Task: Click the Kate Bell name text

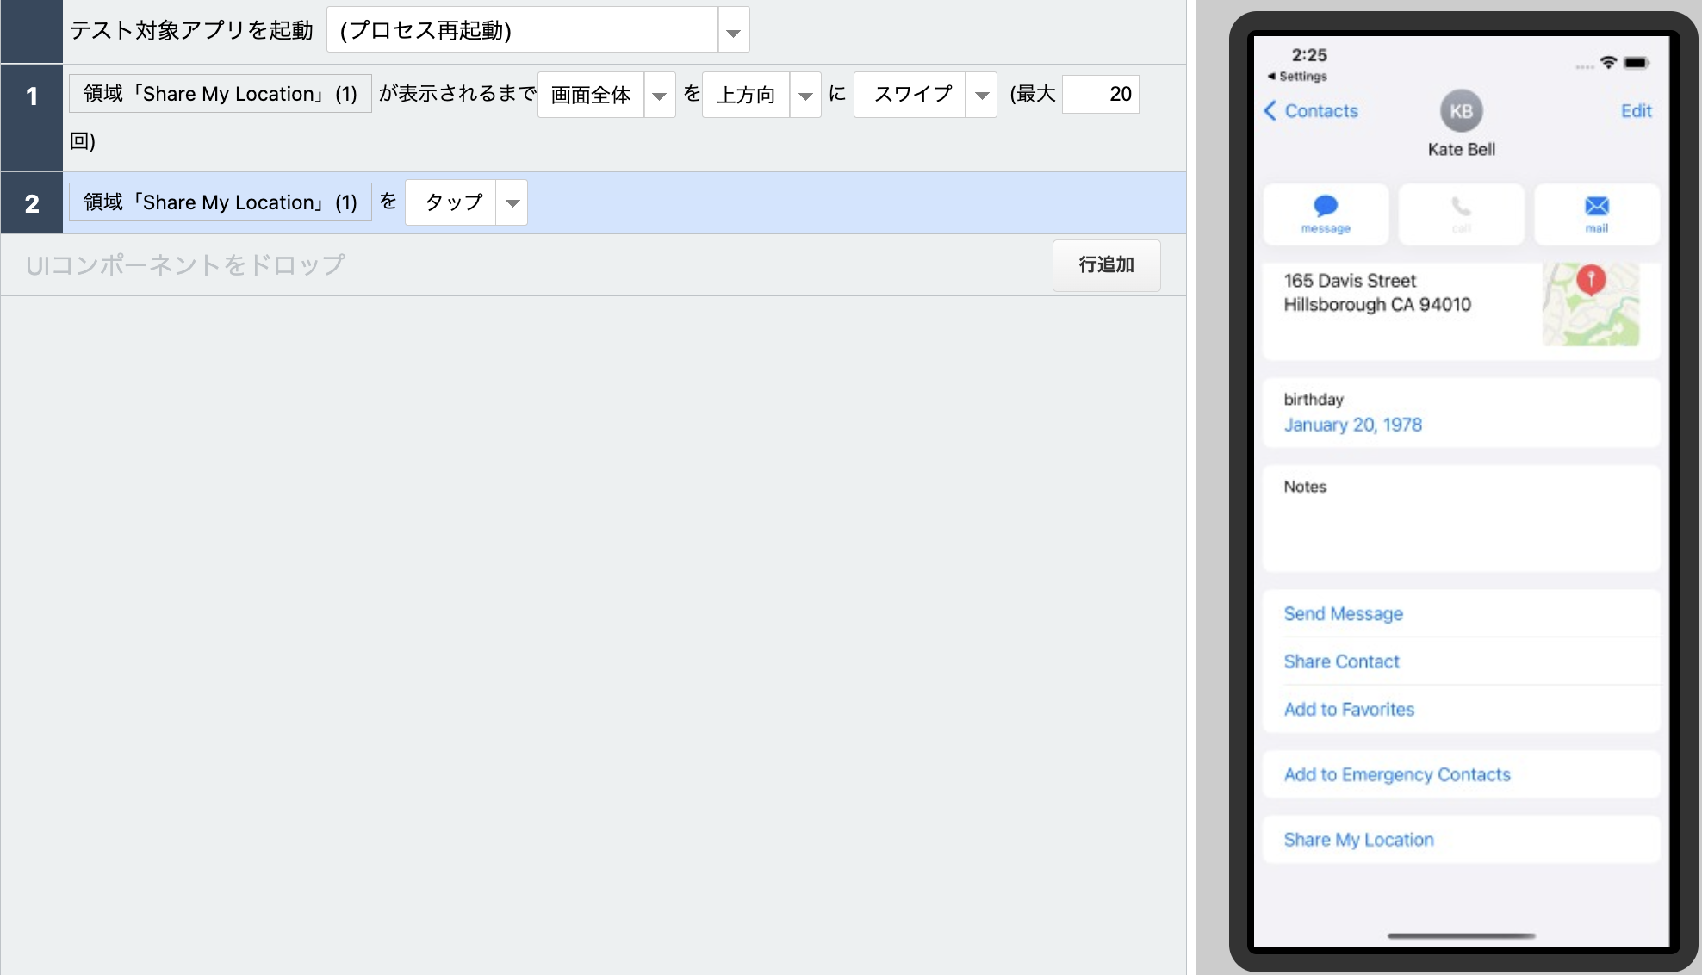Action: tap(1461, 150)
